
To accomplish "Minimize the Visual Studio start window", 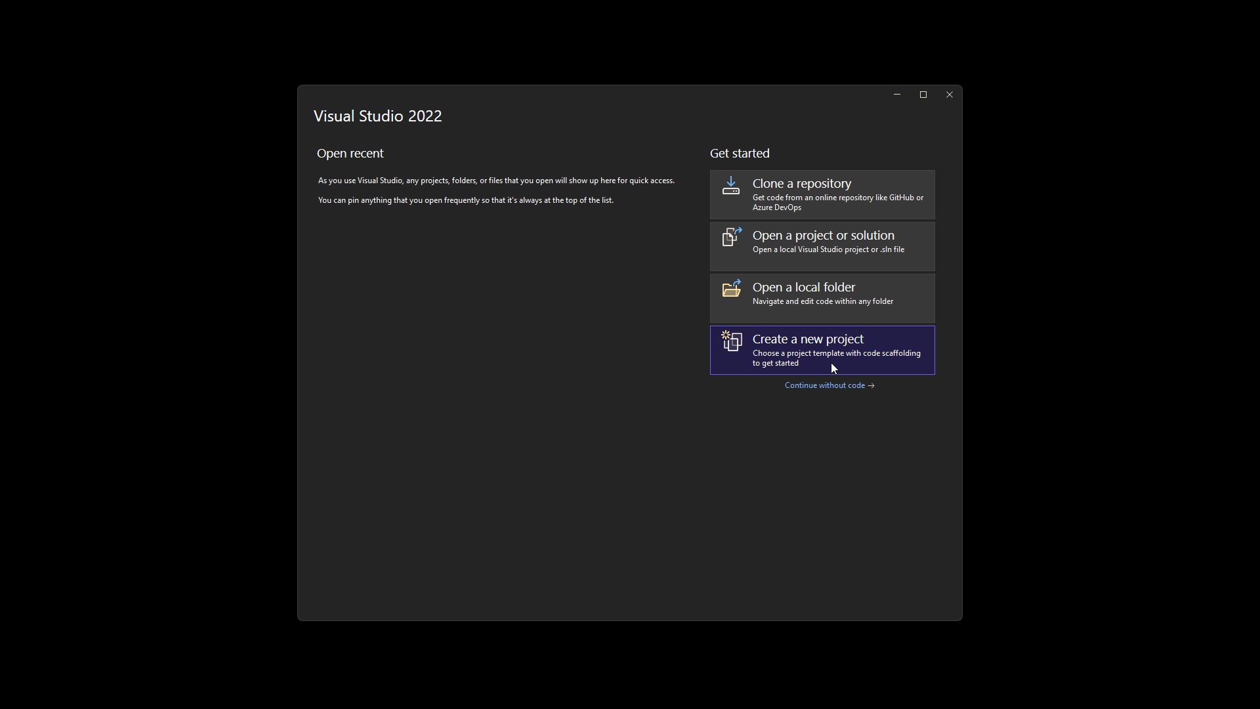I will [896, 95].
